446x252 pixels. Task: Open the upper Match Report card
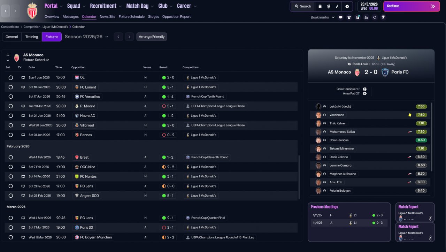click(x=415, y=212)
